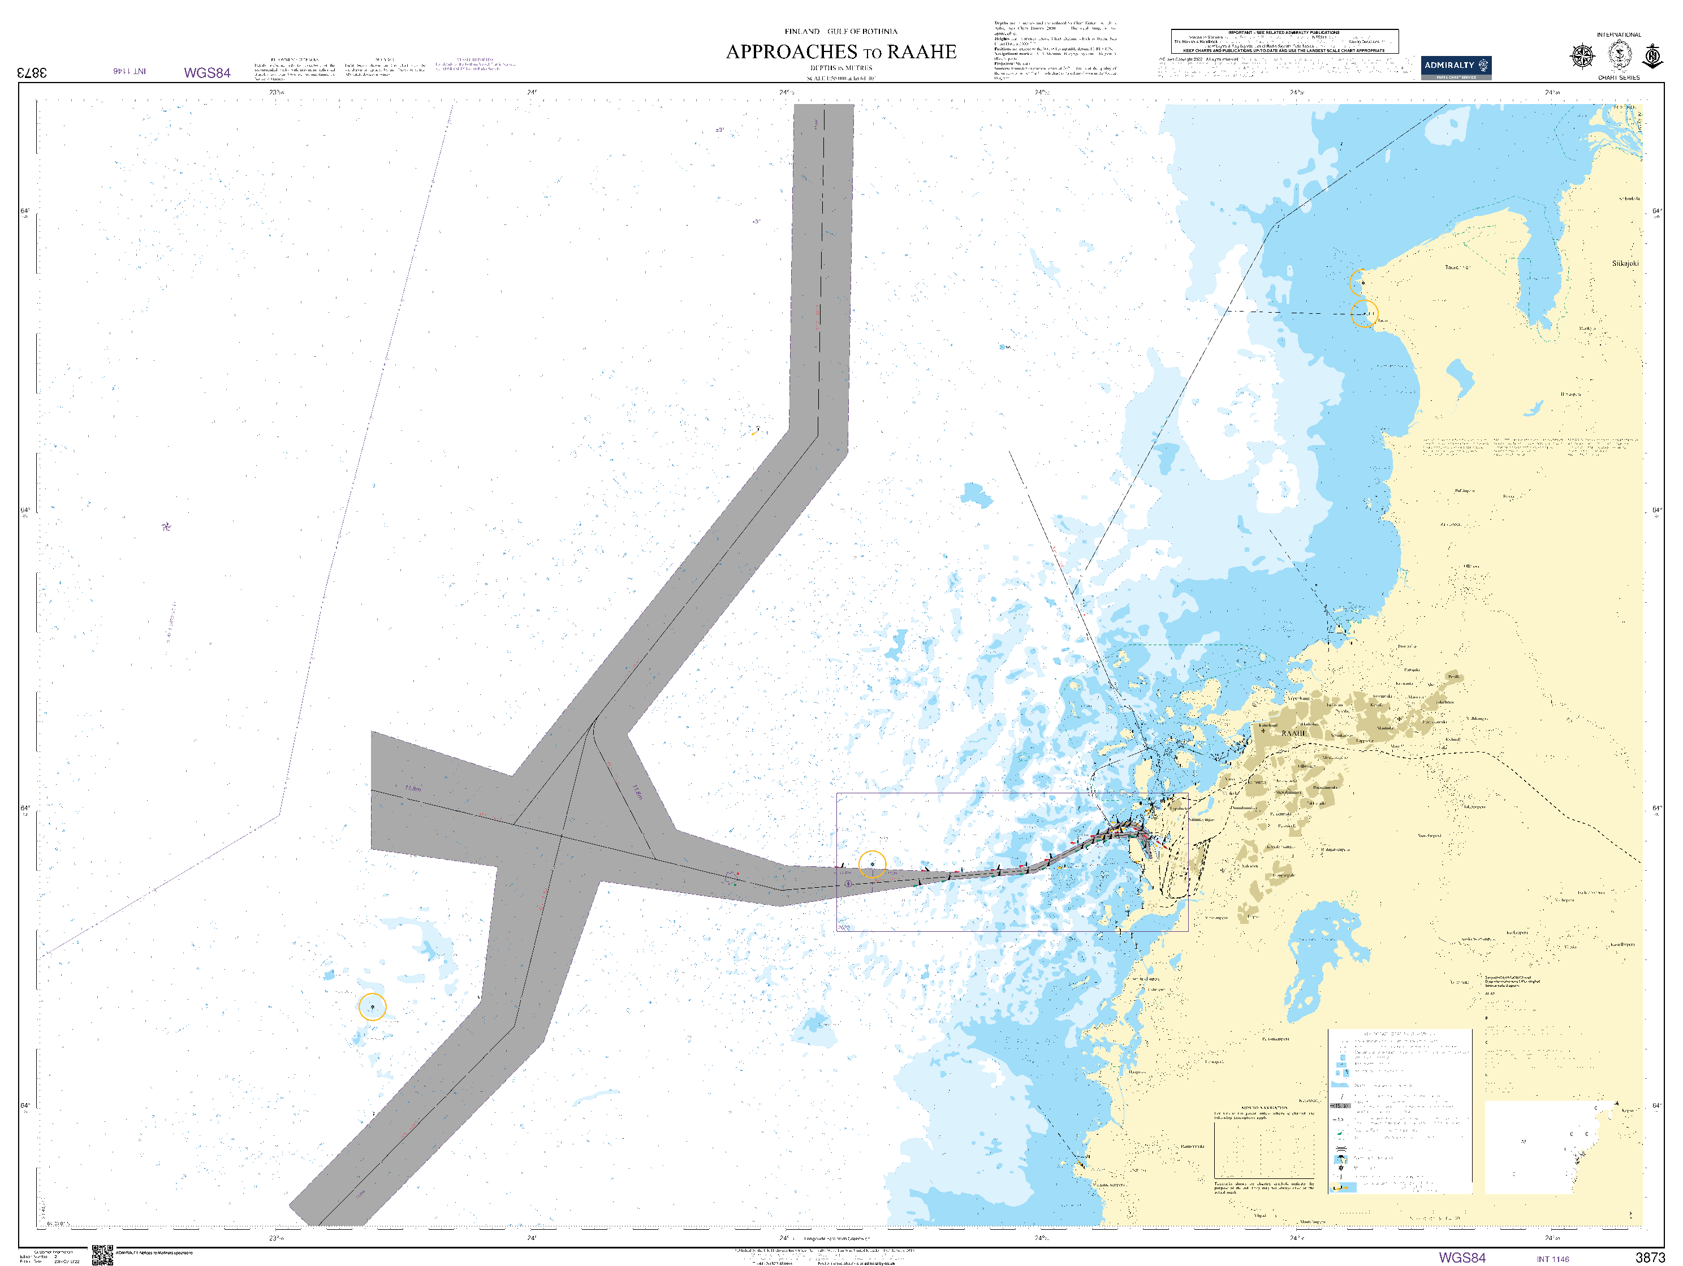Image resolution: width=1683 pixels, height=1266 pixels.
Task: Click the WGS84 label in the bottom margin
Action: [x=1461, y=1258]
